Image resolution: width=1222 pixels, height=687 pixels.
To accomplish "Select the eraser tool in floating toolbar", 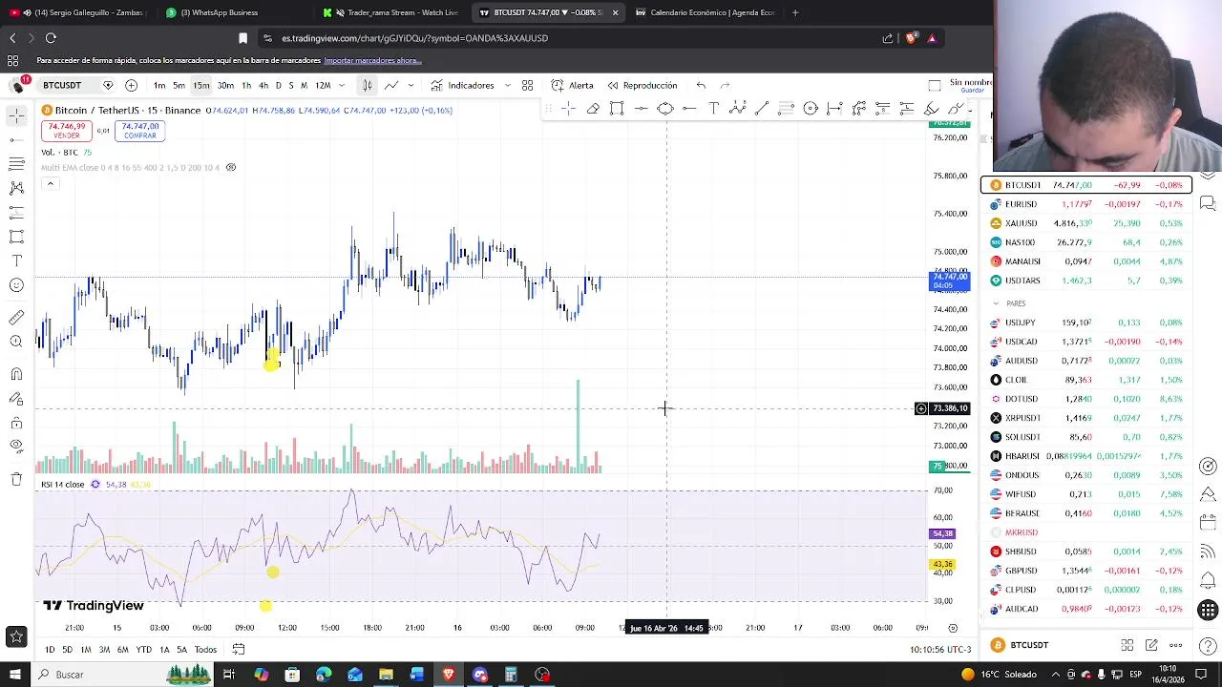I will pyautogui.click(x=593, y=109).
